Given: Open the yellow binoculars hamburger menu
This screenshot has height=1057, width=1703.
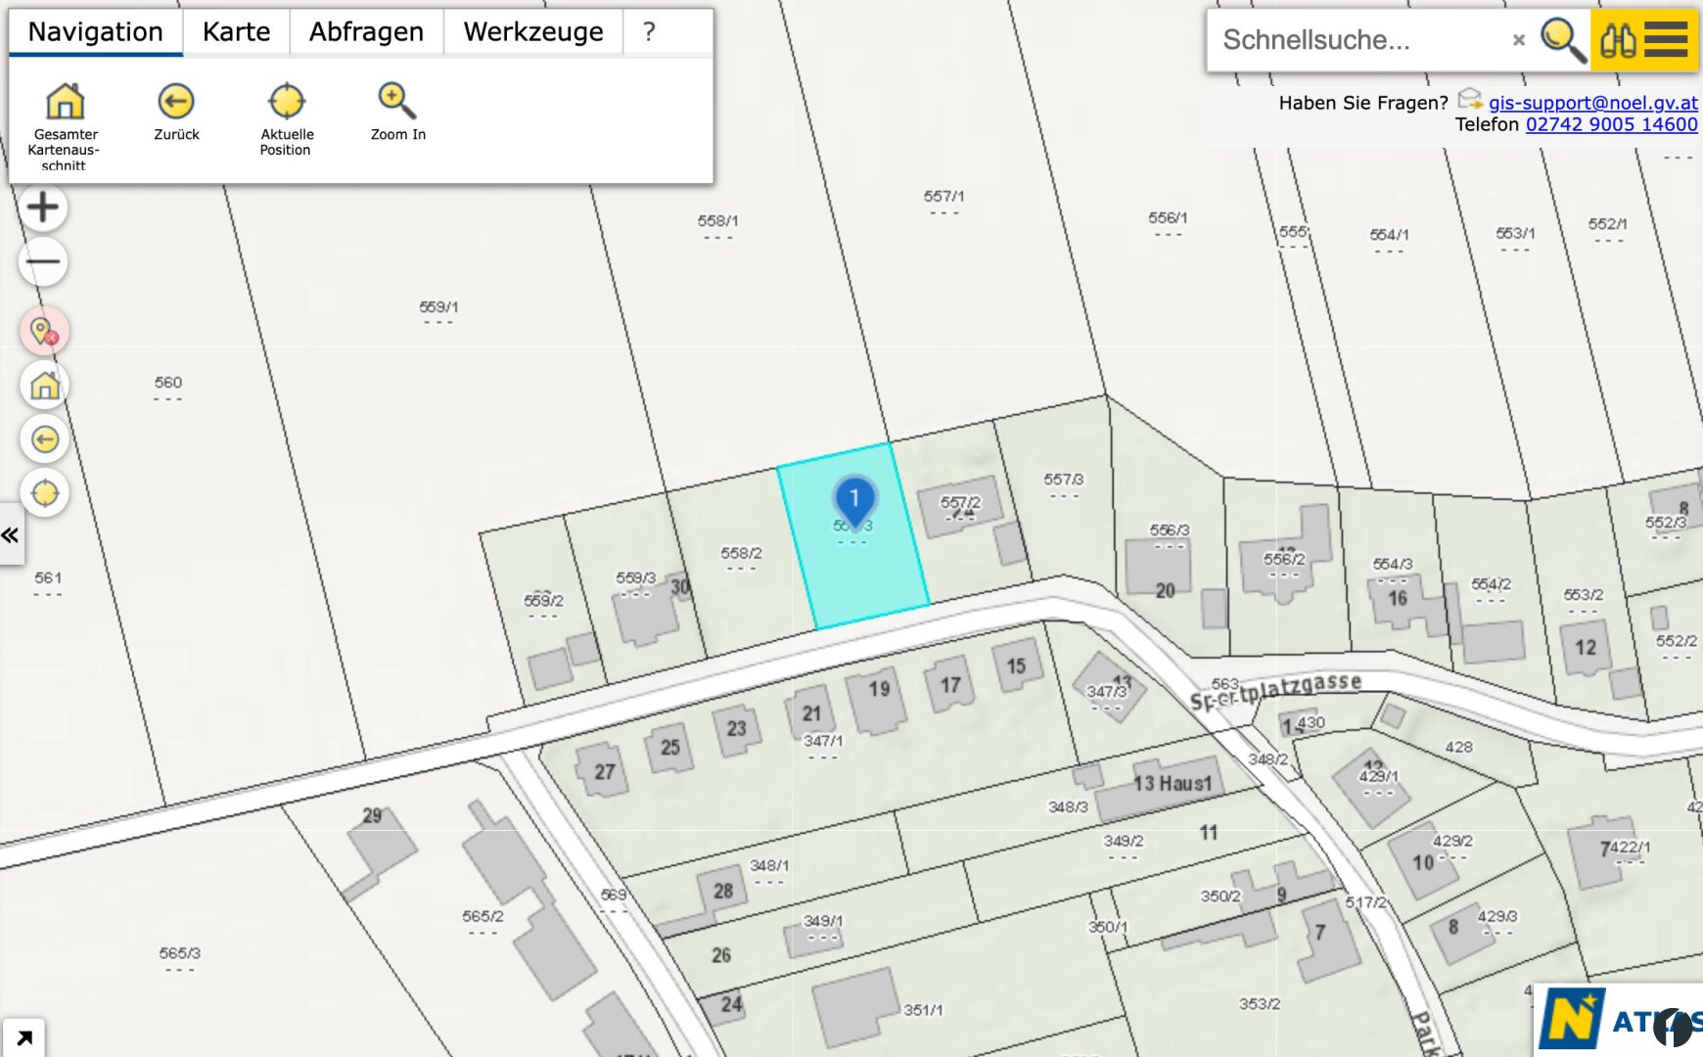Looking at the screenshot, I should [1644, 40].
